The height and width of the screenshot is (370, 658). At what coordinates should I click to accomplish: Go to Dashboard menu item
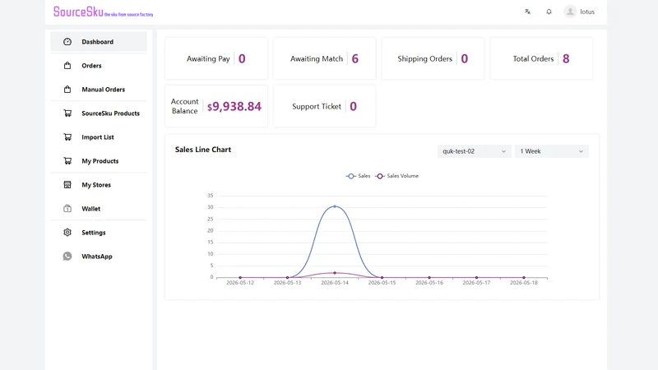click(x=99, y=42)
